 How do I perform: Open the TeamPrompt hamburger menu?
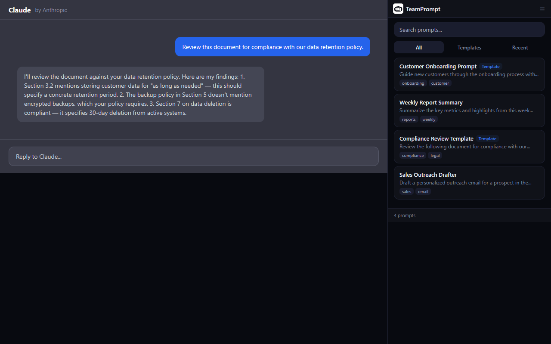pos(542,9)
